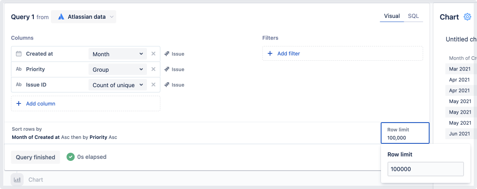Open the Month aggregation dropdown
Viewport: 477px width, 189px height.
pos(118,54)
